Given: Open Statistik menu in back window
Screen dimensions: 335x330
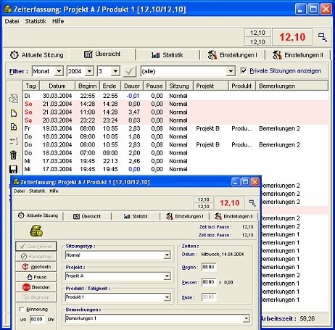Looking at the screenshot, I should [36, 21].
